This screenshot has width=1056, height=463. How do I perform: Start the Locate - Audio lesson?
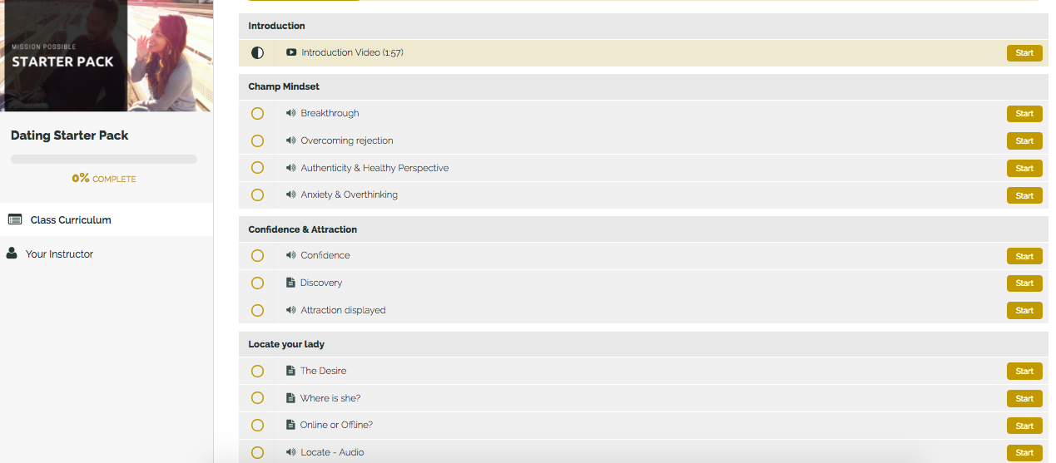[x=1024, y=453]
